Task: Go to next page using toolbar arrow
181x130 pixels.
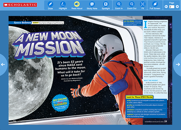Action: pyautogui.click(x=177, y=7)
